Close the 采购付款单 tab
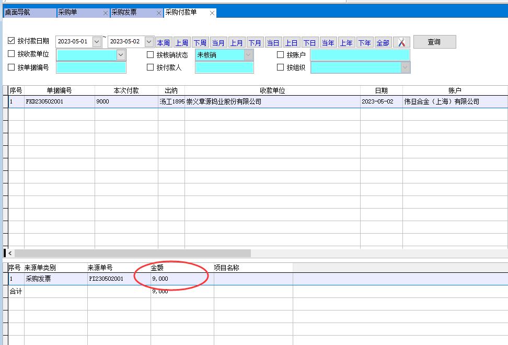 212,13
